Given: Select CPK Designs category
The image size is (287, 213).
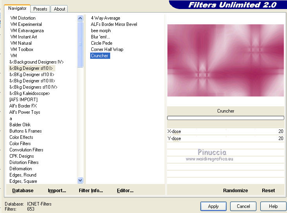Looking at the screenshot, I should pos(22,156).
